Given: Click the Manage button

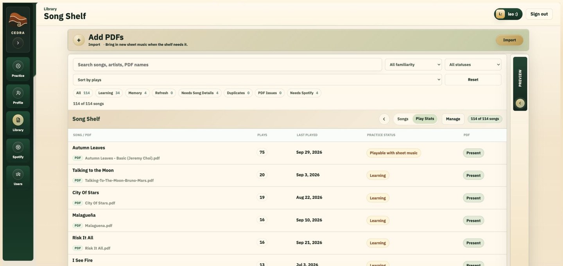Looking at the screenshot, I should pos(453,119).
